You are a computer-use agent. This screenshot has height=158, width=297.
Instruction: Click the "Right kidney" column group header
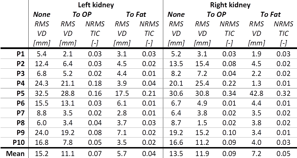click(x=230, y=5)
